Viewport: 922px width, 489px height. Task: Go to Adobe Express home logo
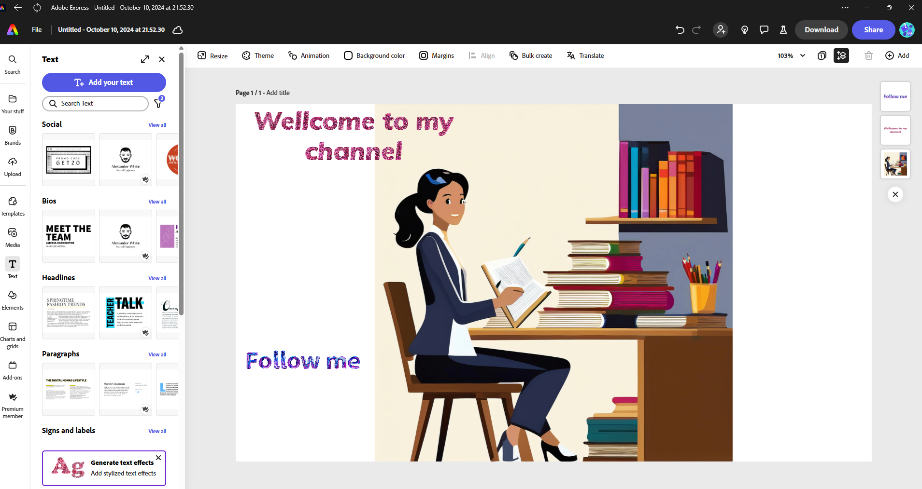tap(13, 30)
